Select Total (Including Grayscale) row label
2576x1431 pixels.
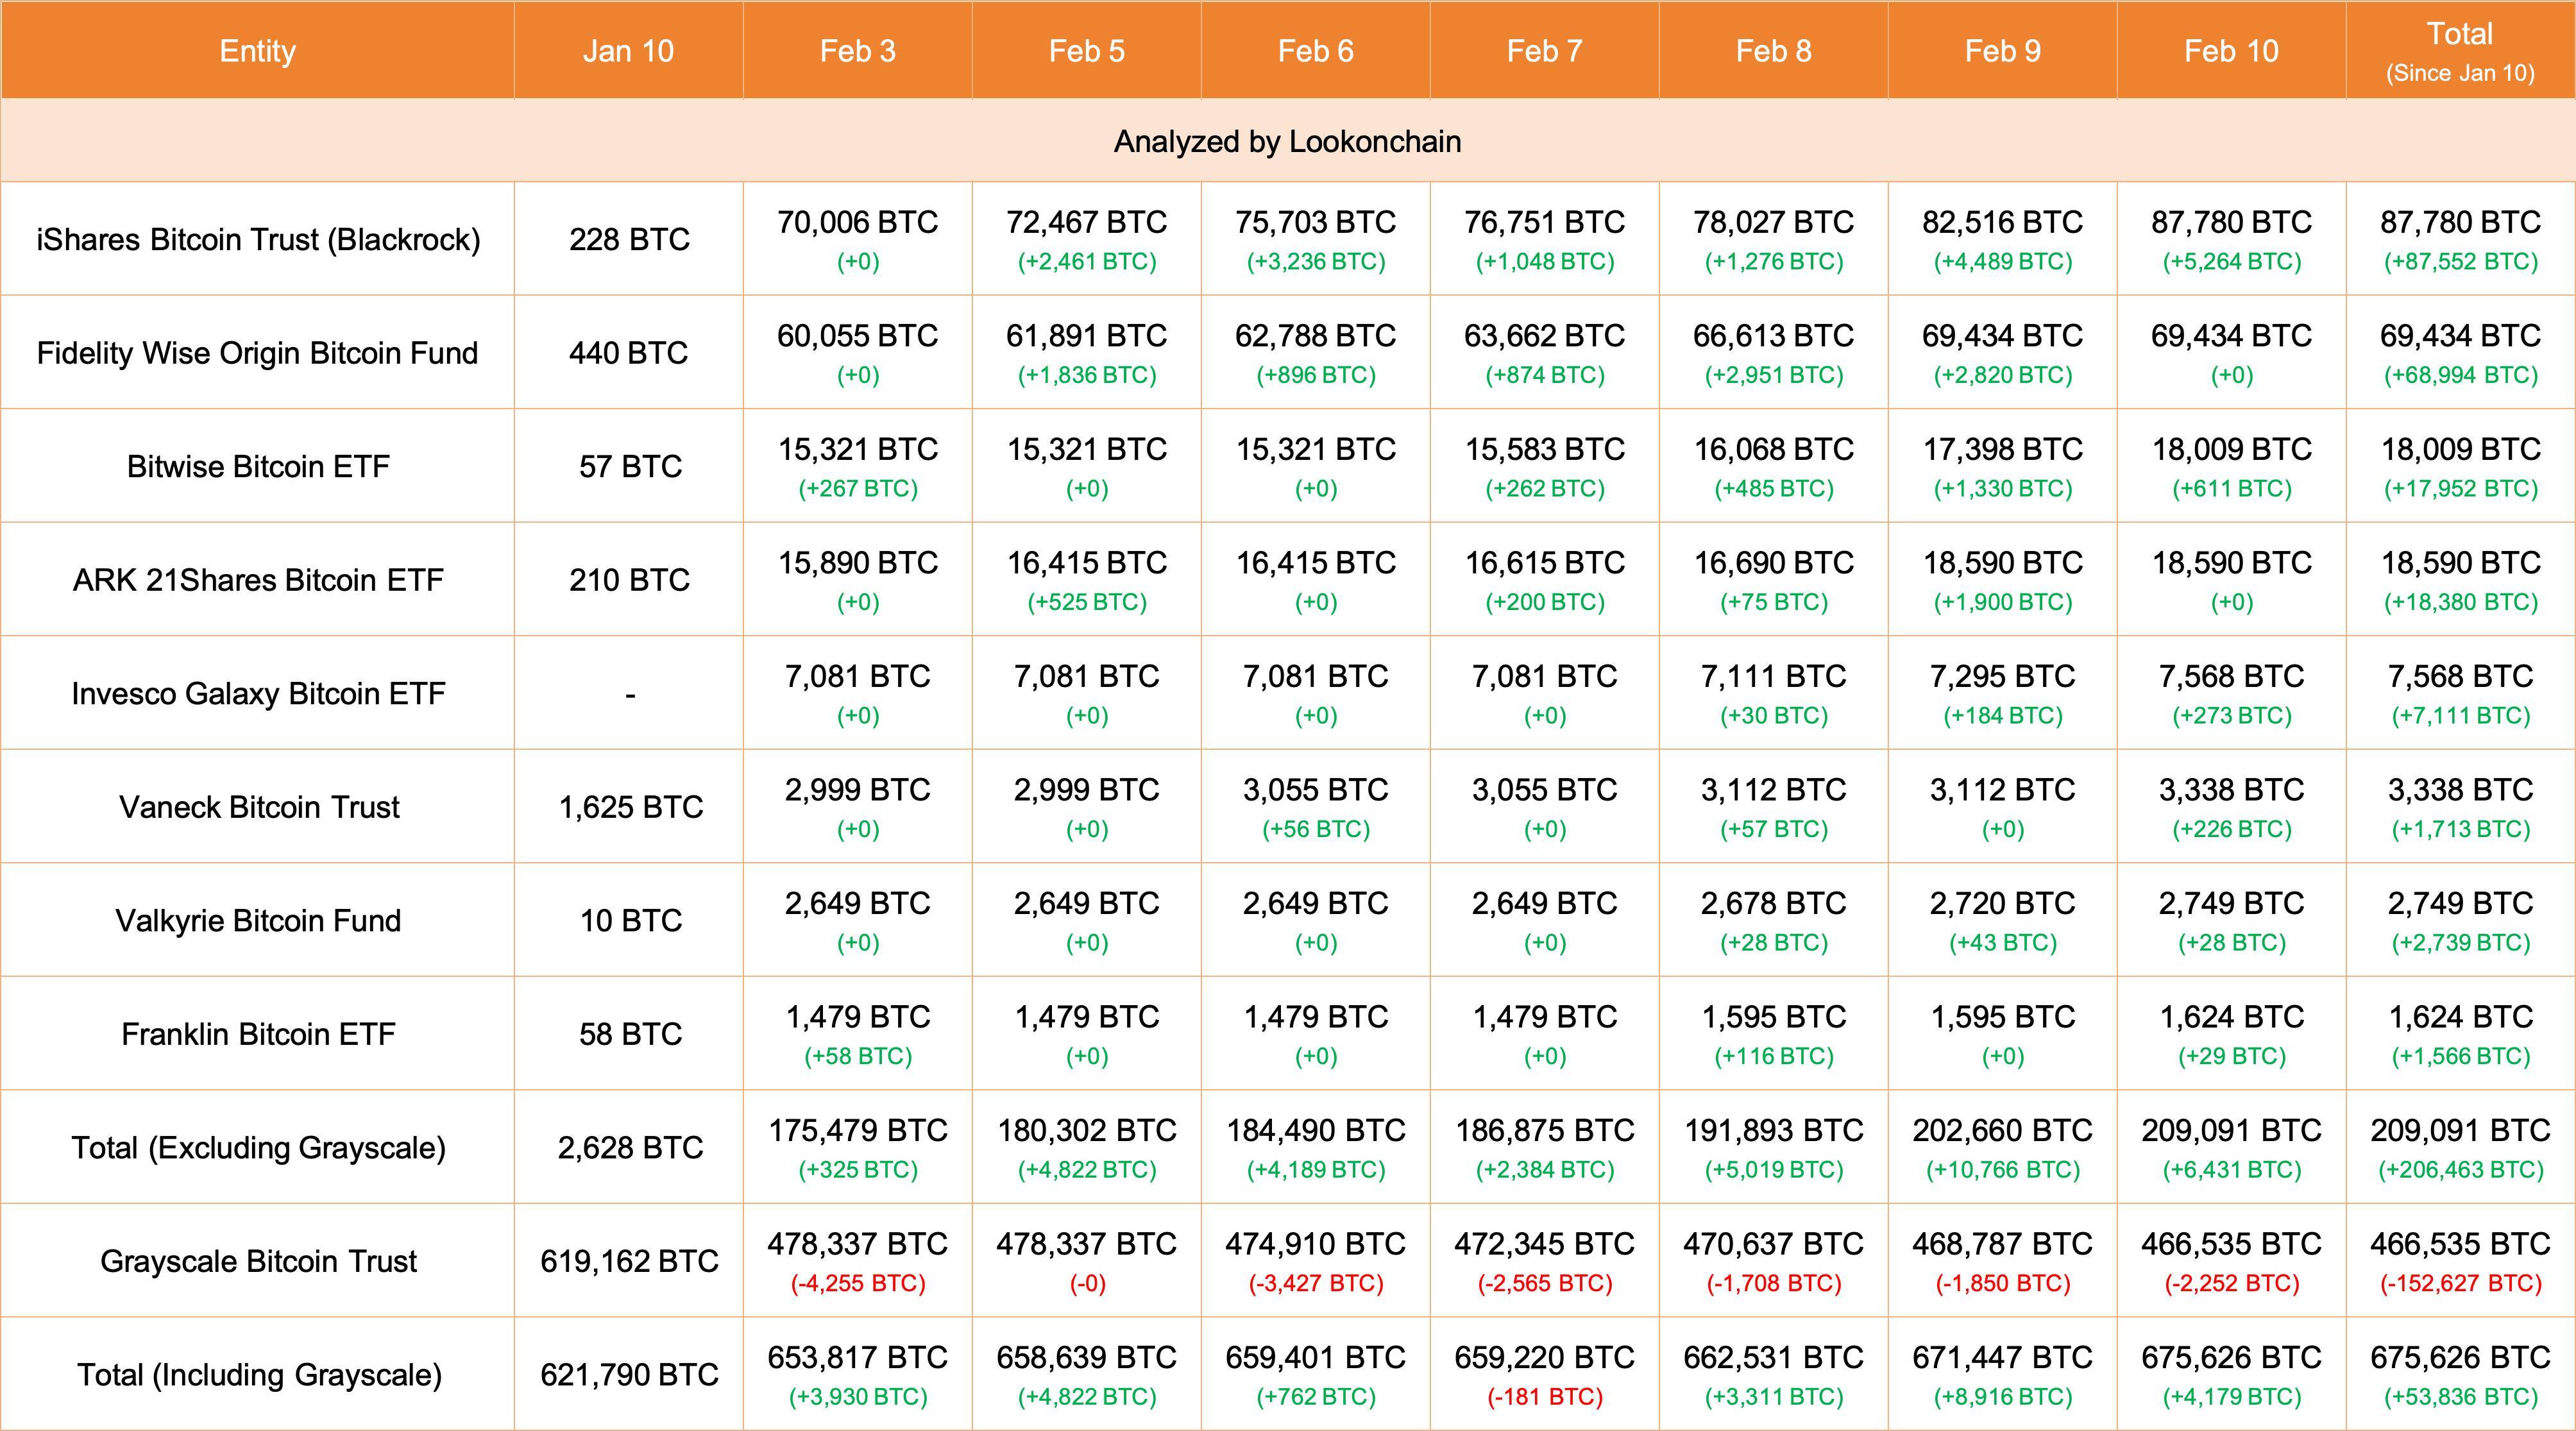(x=259, y=1375)
